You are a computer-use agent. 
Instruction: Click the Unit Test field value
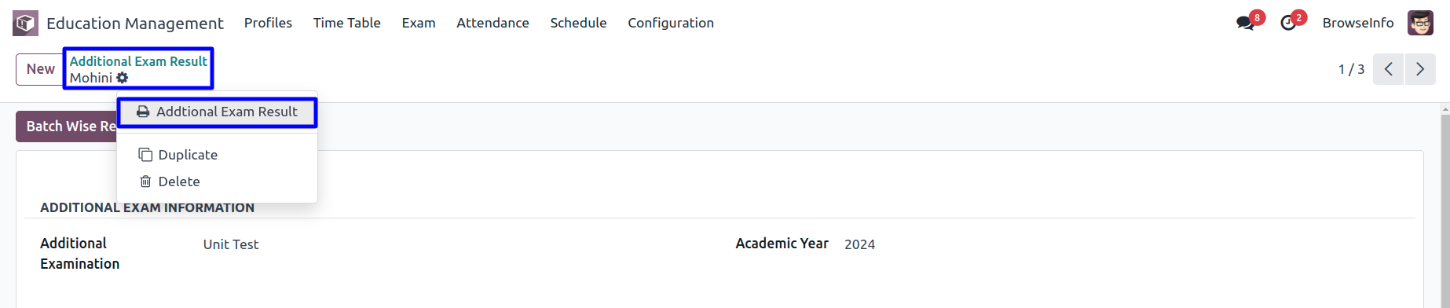(x=231, y=244)
